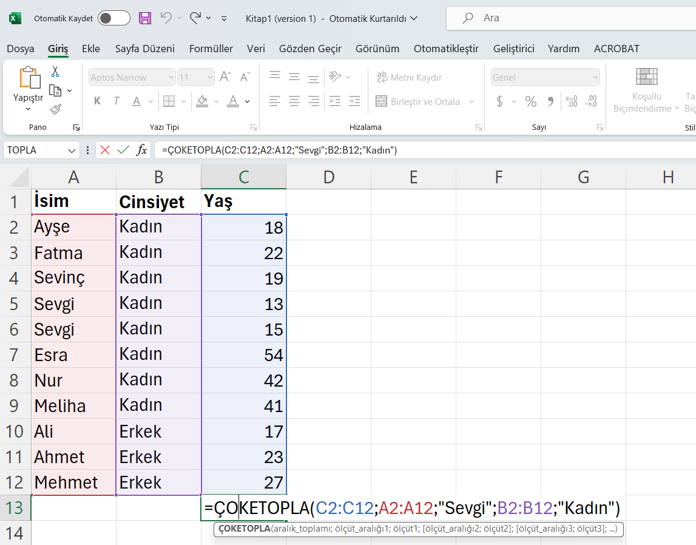Switch to the Sayfa Düzeni tab
This screenshot has width=696, height=545.
pos(144,49)
